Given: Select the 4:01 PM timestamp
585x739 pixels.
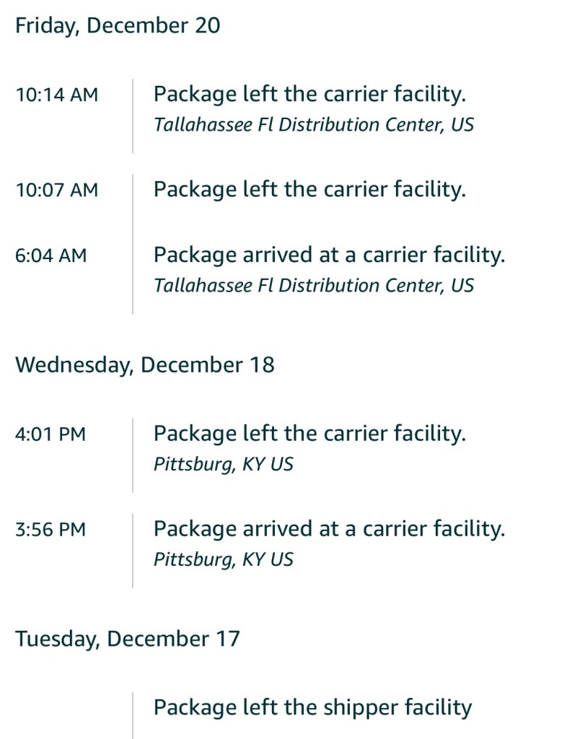Looking at the screenshot, I should [x=50, y=434].
